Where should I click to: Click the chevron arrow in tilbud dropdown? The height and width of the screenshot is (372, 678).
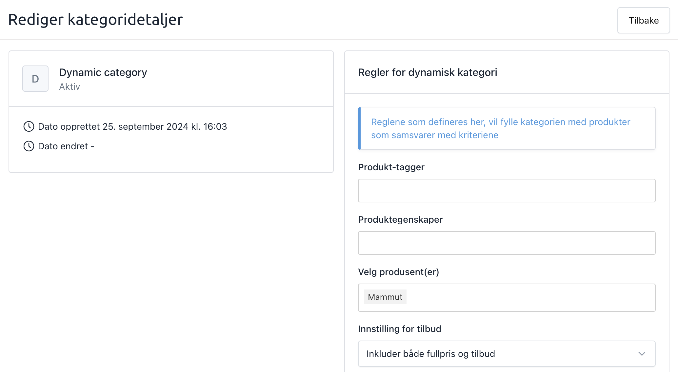pos(642,354)
